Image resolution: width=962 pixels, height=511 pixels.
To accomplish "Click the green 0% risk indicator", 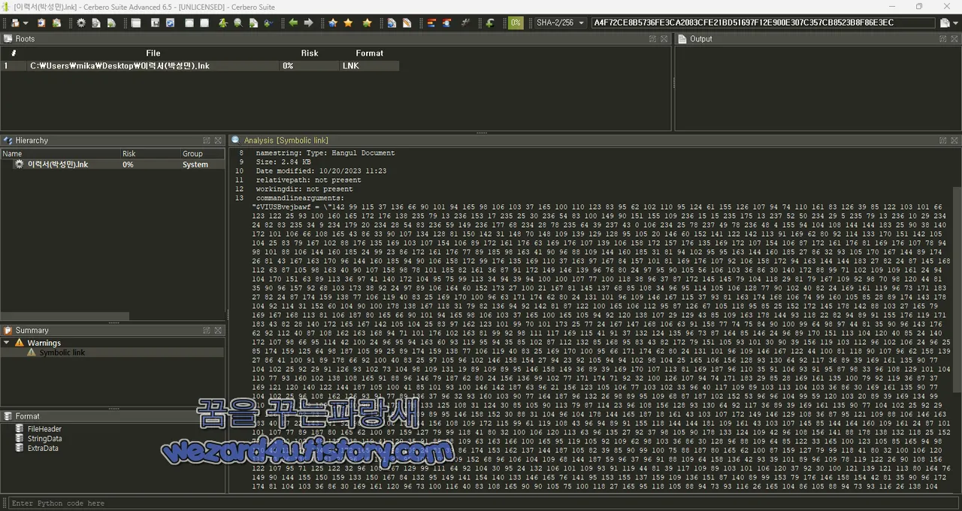I will tap(516, 23).
